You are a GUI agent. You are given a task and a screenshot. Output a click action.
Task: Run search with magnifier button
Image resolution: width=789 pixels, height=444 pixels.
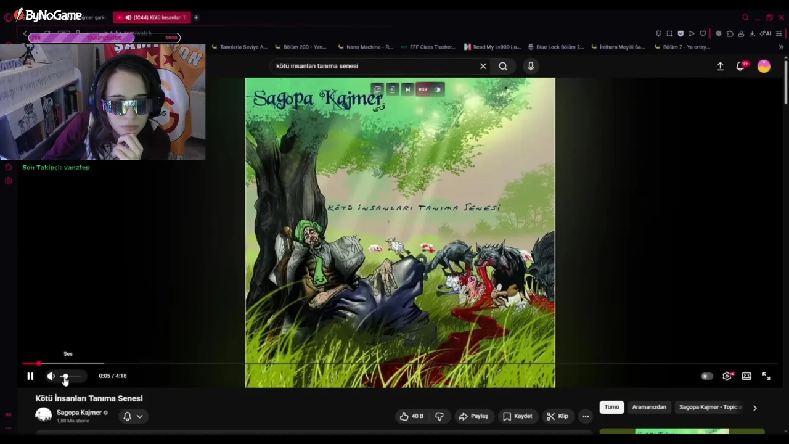point(503,66)
